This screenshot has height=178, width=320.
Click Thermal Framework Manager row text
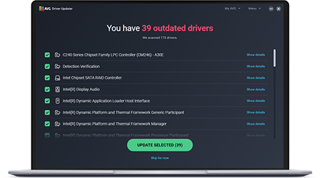pyautogui.click(x=115, y=124)
